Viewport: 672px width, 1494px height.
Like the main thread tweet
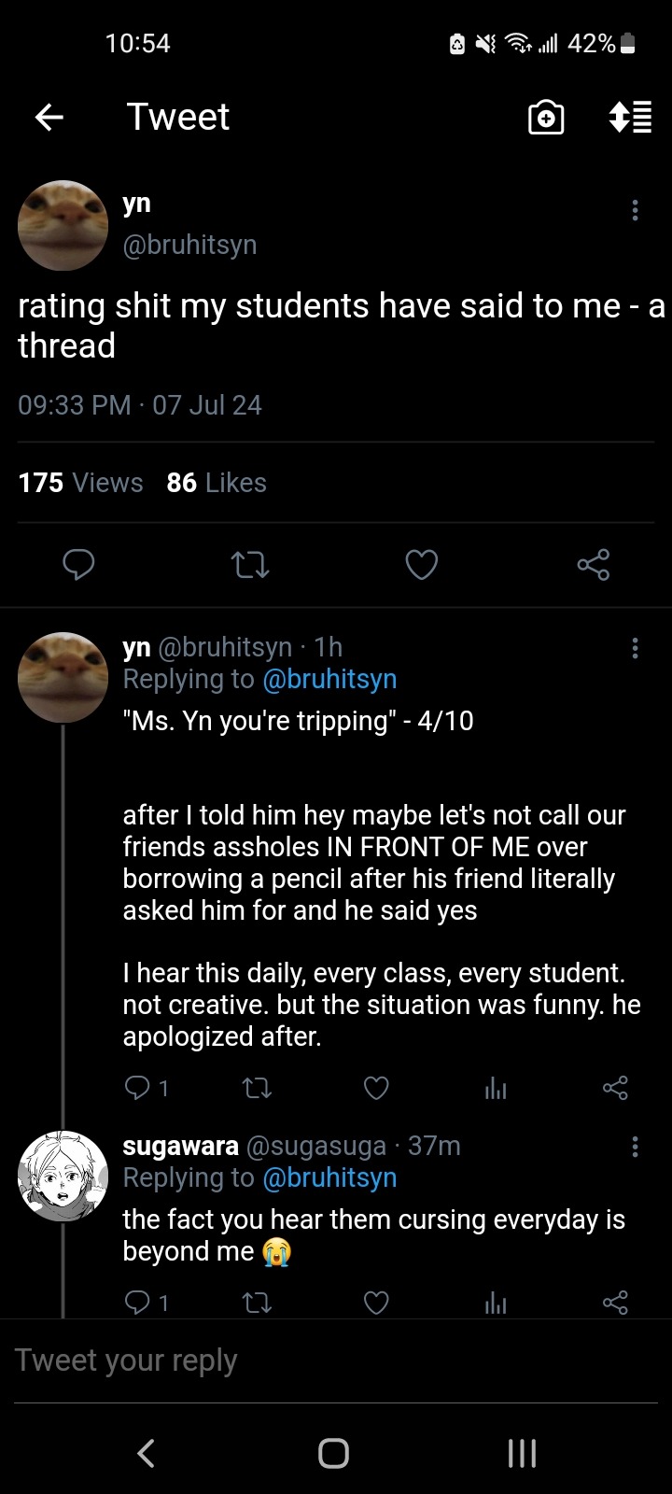tap(421, 564)
